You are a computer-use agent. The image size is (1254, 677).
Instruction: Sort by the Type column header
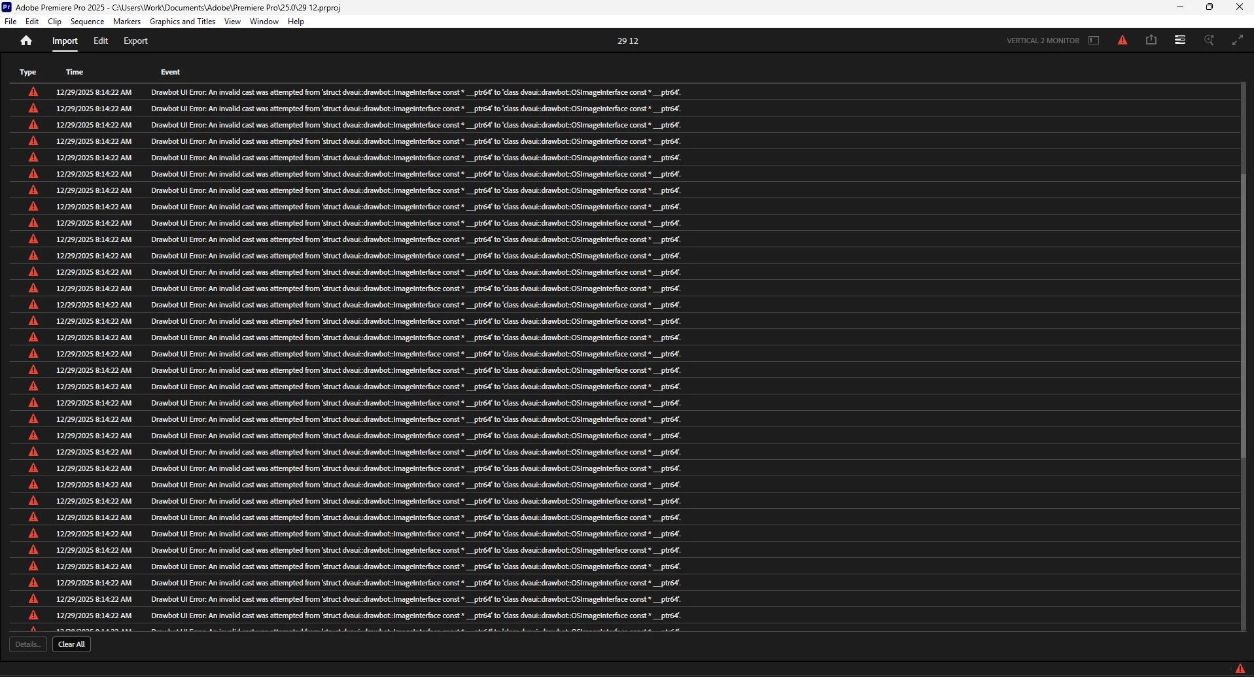pyautogui.click(x=28, y=72)
